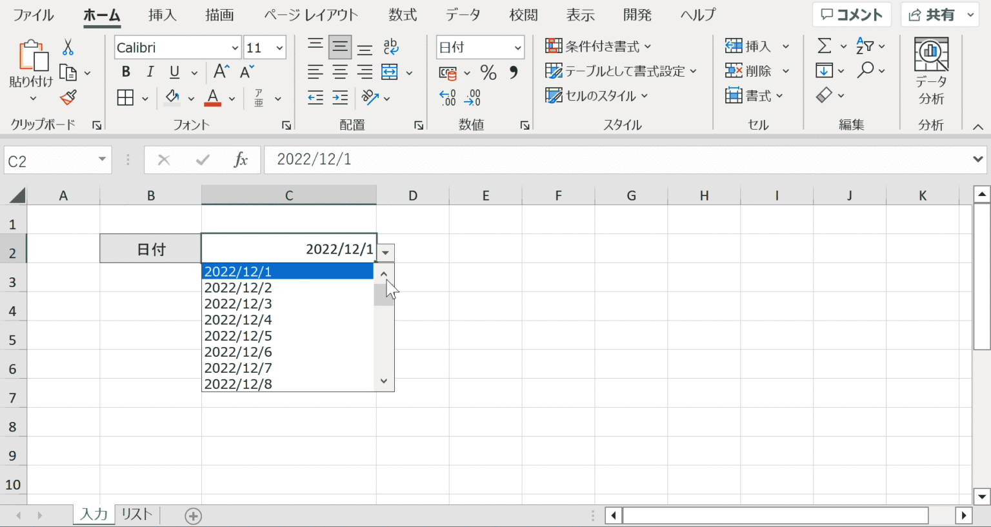Click the Data Analysis (データ分析) icon
Image resolution: width=991 pixels, height=527 pixels.
click(x=931, y=71)
